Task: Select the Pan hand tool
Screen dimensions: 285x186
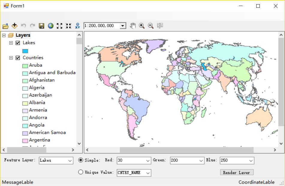Action: pos(133,26)
